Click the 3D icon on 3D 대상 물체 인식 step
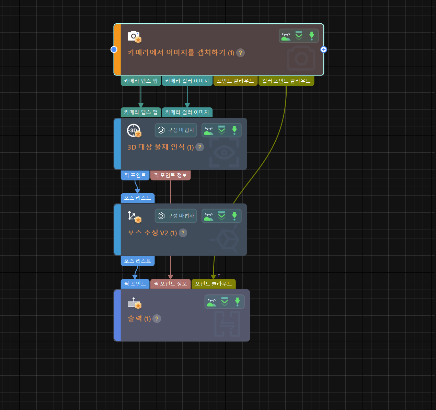This screenshot has height=410, width=436. click(x=134, y=131)
